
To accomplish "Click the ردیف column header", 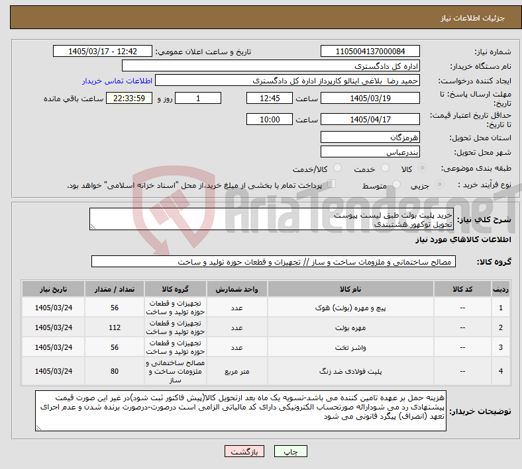I will click(500, 289).
